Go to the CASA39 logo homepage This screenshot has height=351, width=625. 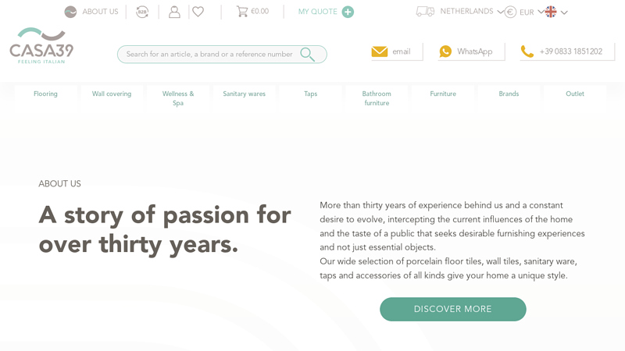(x=41, y=46)
